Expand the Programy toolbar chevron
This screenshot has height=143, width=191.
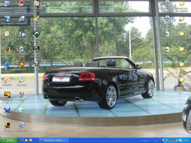pos(152,140)
